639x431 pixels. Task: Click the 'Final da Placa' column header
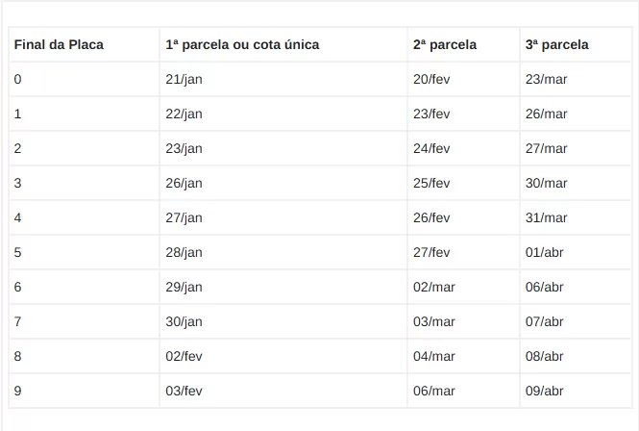pos(59,44)
